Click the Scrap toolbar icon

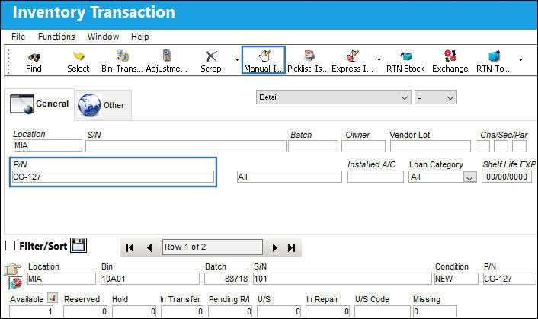pos(211,56)
